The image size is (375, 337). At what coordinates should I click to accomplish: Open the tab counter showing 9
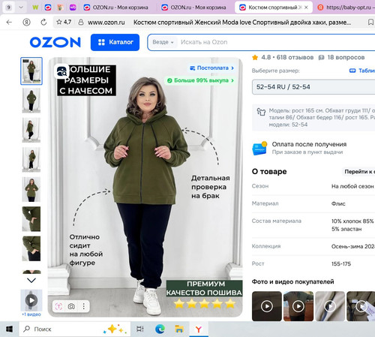click(x=9, y=8)
